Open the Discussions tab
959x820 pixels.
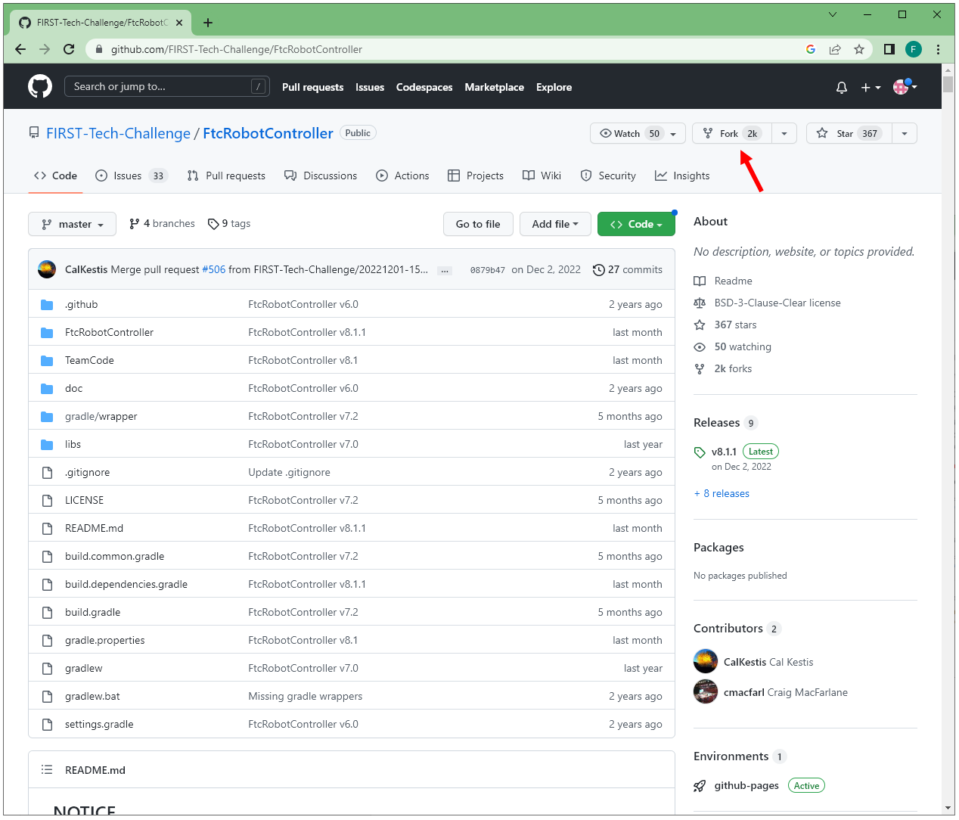(x=321, y=175)
